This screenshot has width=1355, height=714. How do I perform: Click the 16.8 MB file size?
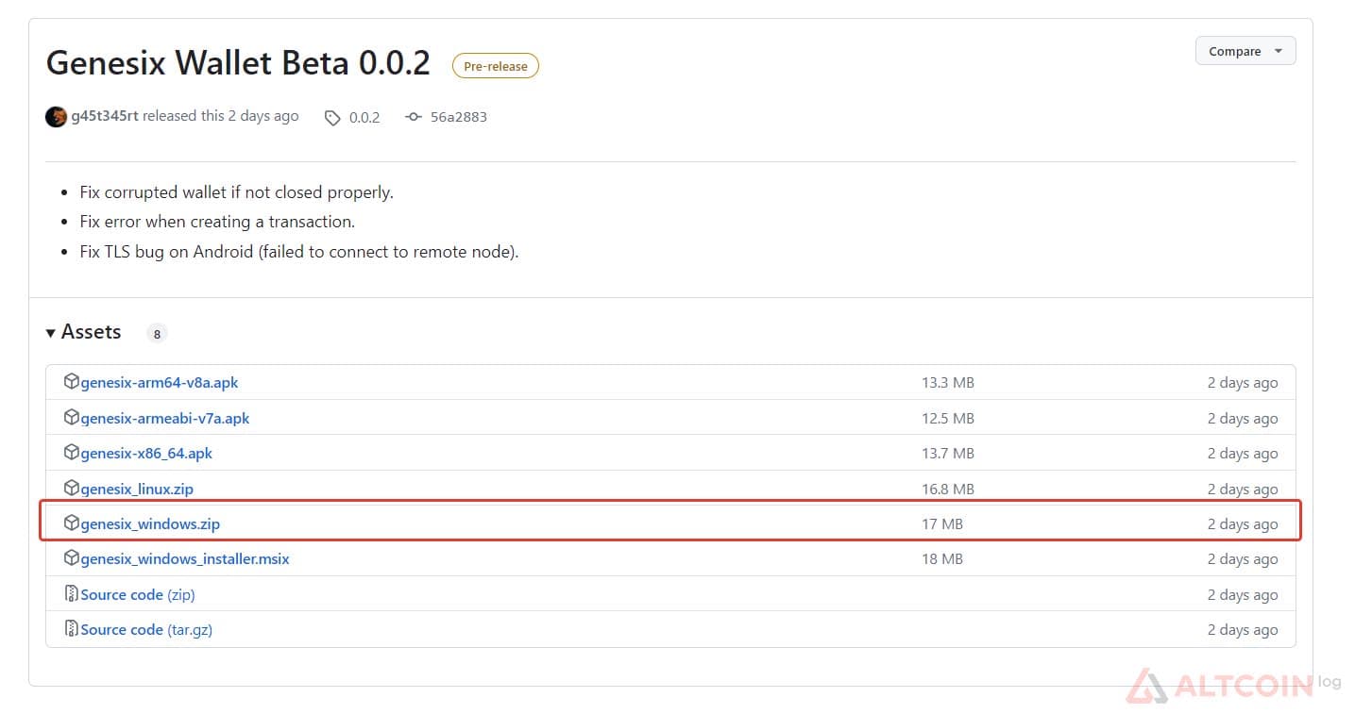(x=948, y=490)
